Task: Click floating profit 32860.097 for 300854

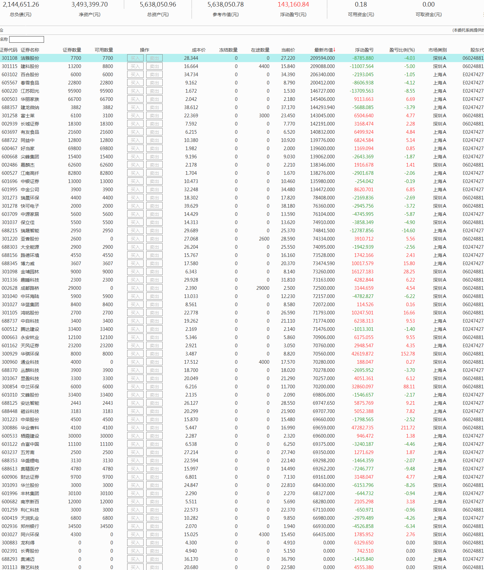Action: [x=362, y=387]
